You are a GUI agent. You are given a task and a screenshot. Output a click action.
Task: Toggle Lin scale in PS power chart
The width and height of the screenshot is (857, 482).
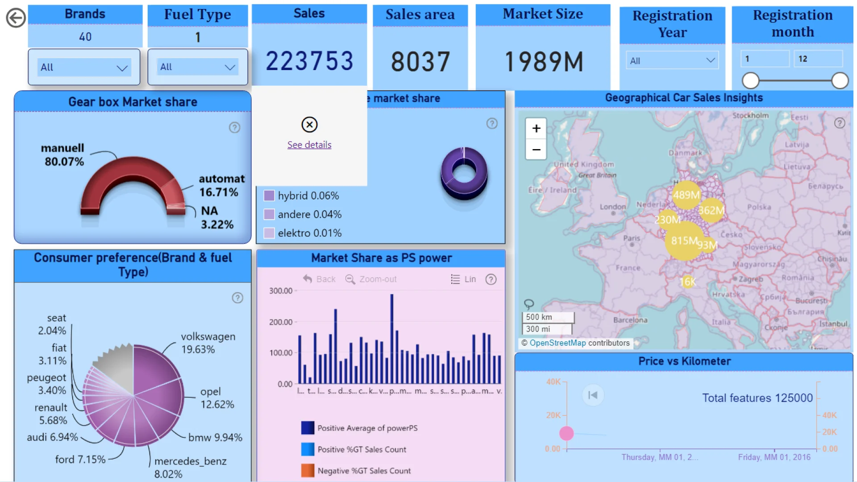463,279
